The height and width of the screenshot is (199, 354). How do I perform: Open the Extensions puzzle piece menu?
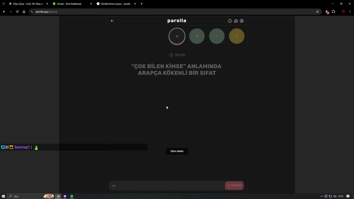click(334, 12)
